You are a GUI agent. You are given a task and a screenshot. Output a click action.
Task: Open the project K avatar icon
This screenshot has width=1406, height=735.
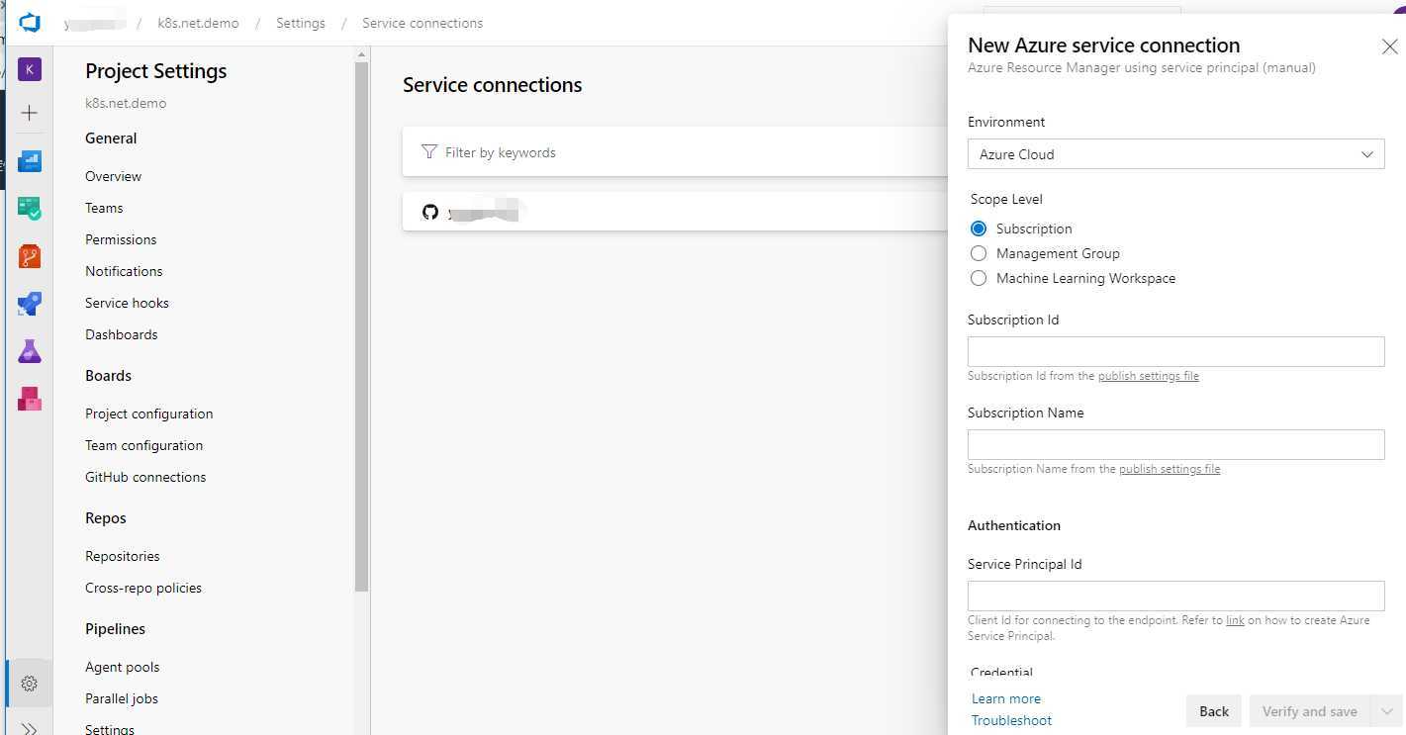(x=30, y=69)
